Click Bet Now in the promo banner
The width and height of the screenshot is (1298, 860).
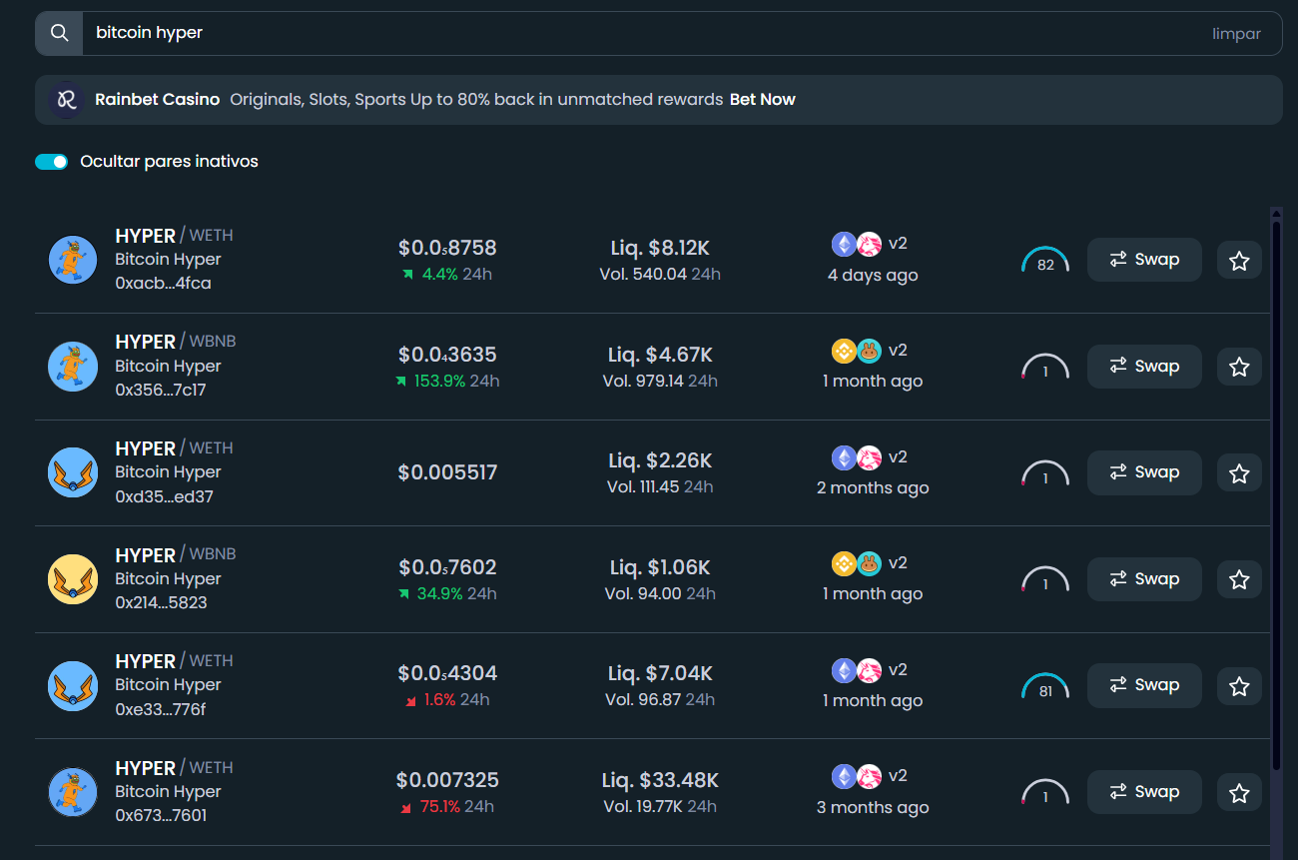tap(763, 99)
